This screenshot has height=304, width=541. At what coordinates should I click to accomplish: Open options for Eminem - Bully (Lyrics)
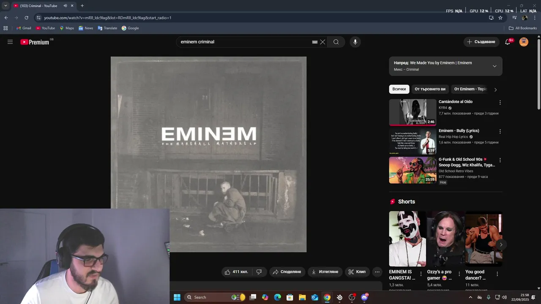coord(500,131)
